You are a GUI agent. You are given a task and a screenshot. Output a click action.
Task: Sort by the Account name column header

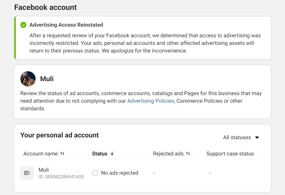pos(41,154)
